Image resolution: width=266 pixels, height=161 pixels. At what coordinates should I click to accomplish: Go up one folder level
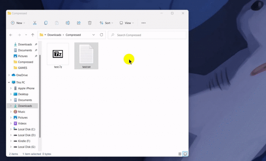[x=33, y=35]
